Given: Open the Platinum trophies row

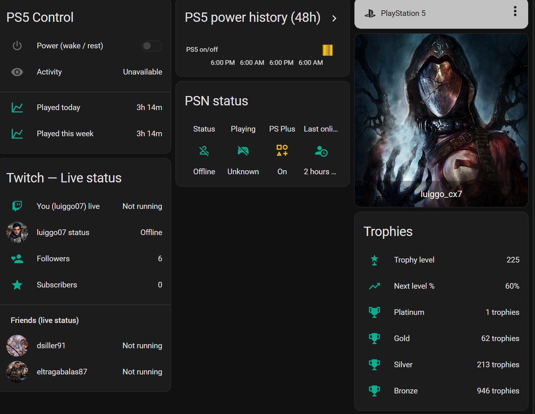Looking at the screenshot, I should [441, 312].
